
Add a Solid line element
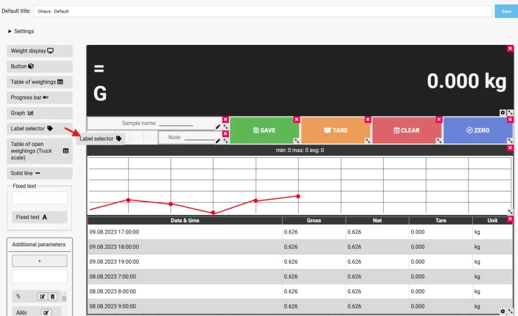[40, 173]
